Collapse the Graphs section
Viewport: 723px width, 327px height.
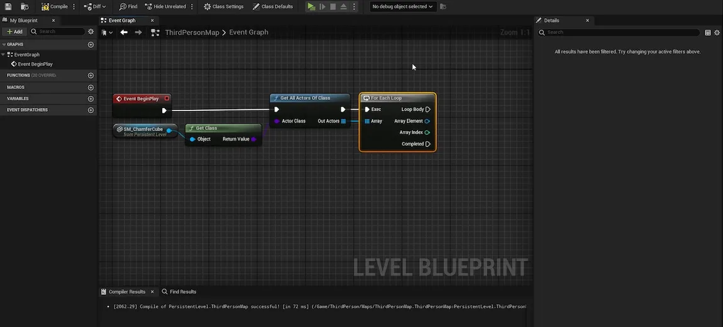4,45
